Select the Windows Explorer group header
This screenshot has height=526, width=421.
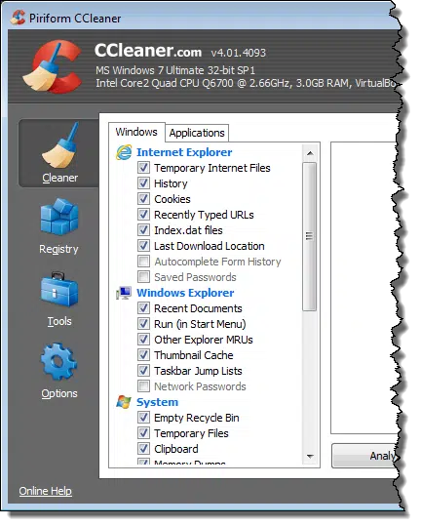click(x=185, y=293)
